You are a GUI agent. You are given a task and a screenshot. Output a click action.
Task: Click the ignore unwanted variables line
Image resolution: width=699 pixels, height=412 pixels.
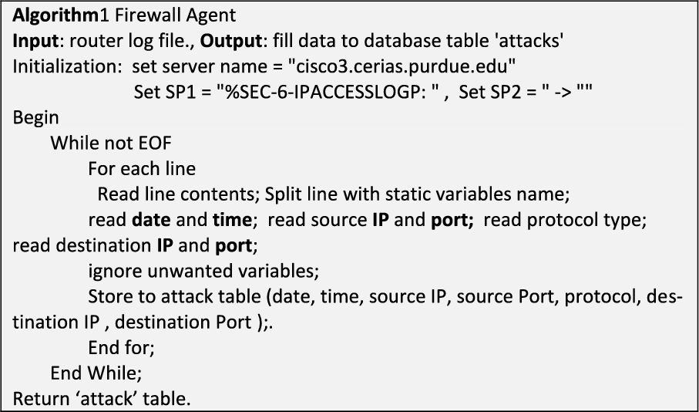(x=203, y=272)
